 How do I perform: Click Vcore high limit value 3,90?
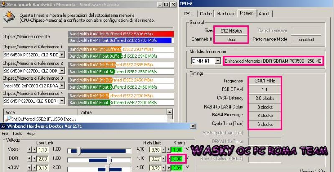click(x=155, y=149)
